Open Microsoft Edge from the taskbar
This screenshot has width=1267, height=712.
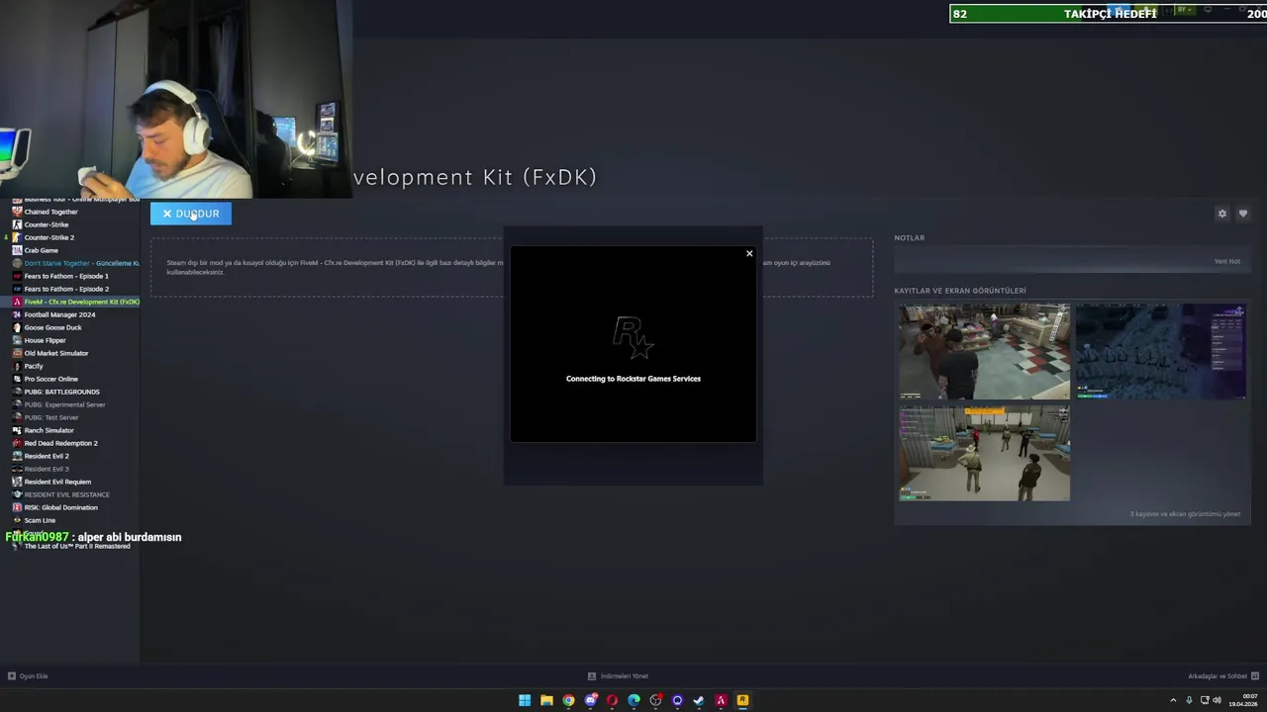(x=633, y=700)
